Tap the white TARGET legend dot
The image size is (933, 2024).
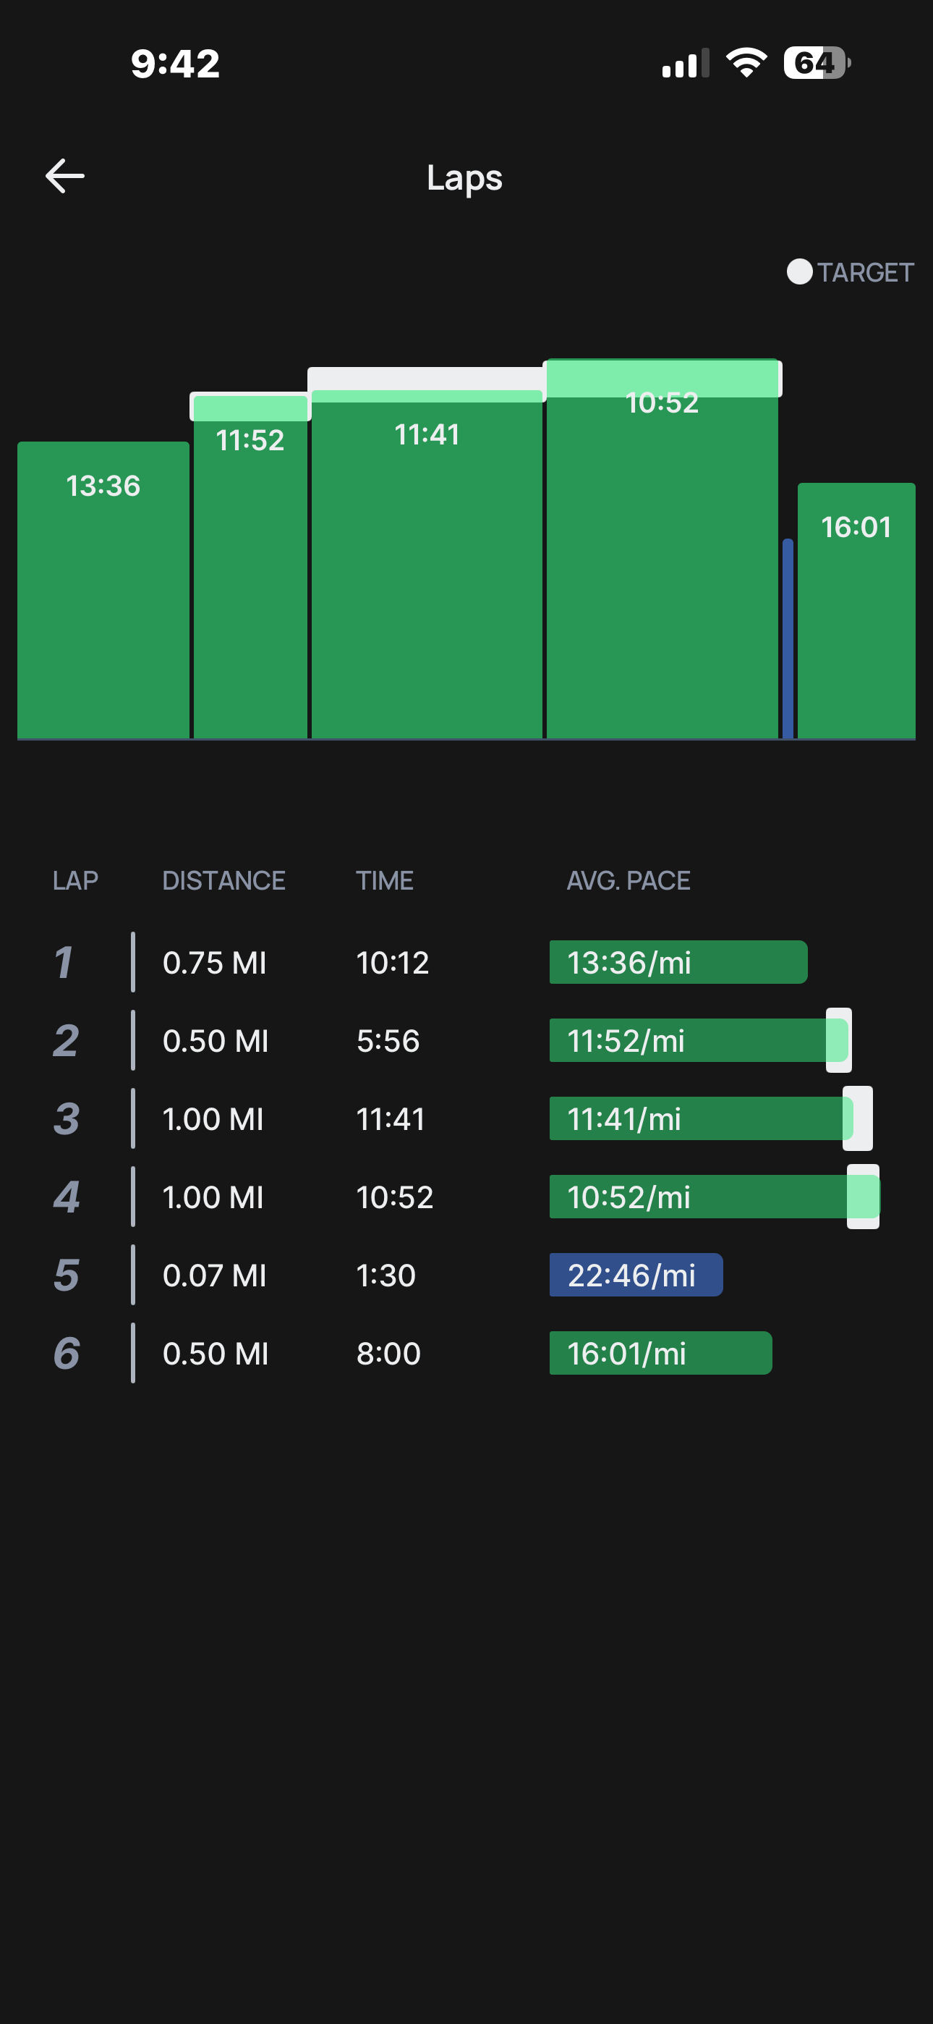pos(798,272)
